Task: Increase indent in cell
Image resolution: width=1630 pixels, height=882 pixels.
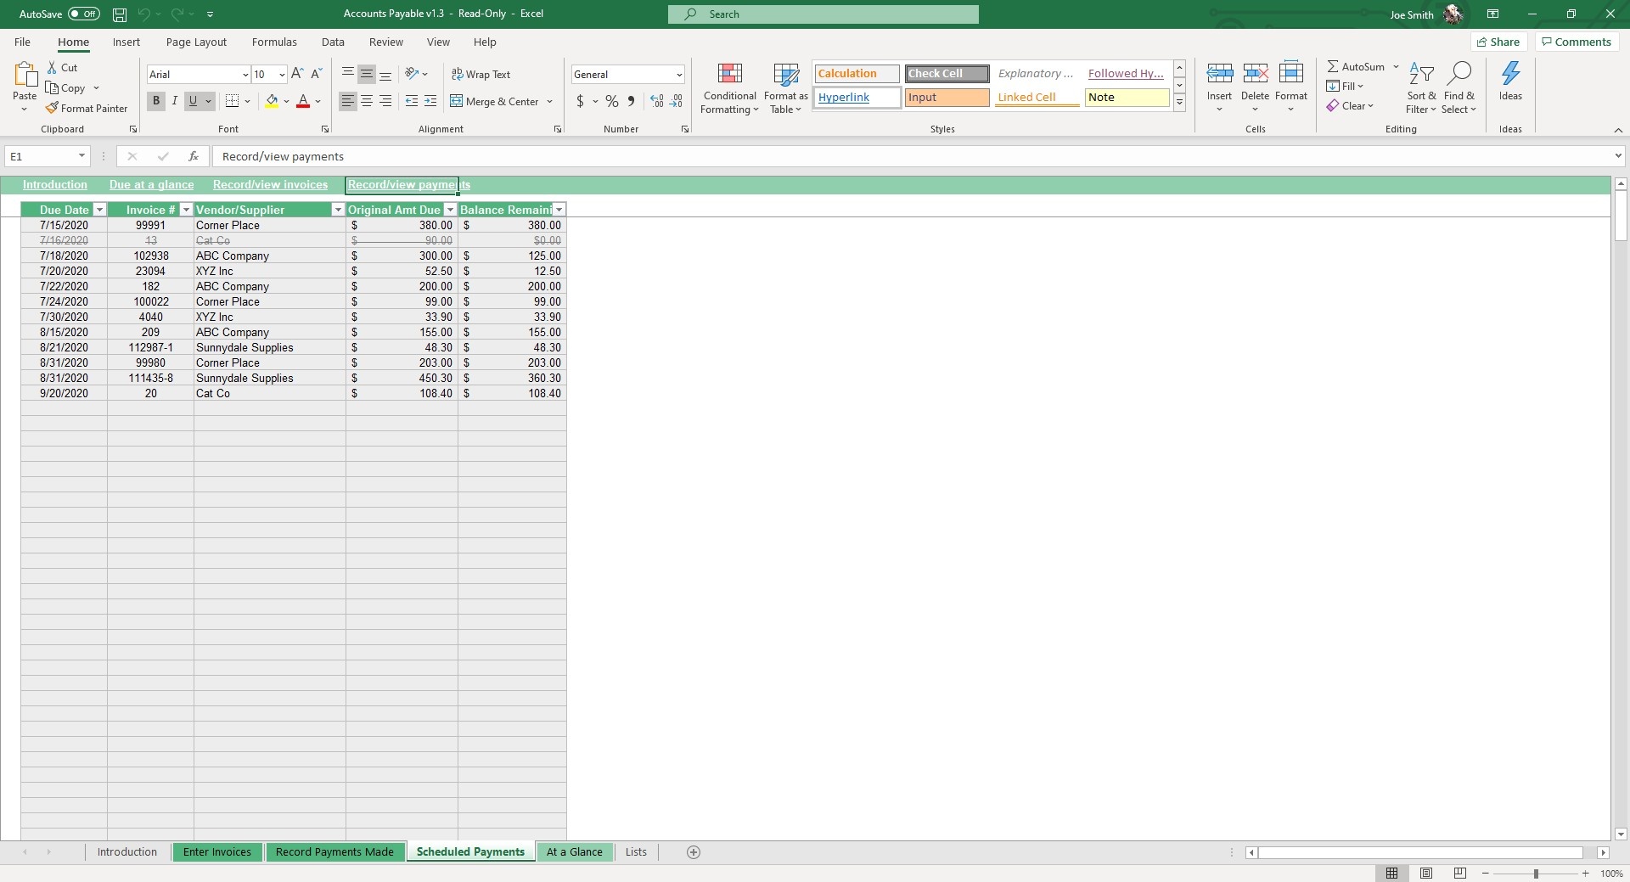Action: pyautogui.click(x=430, y=101)
